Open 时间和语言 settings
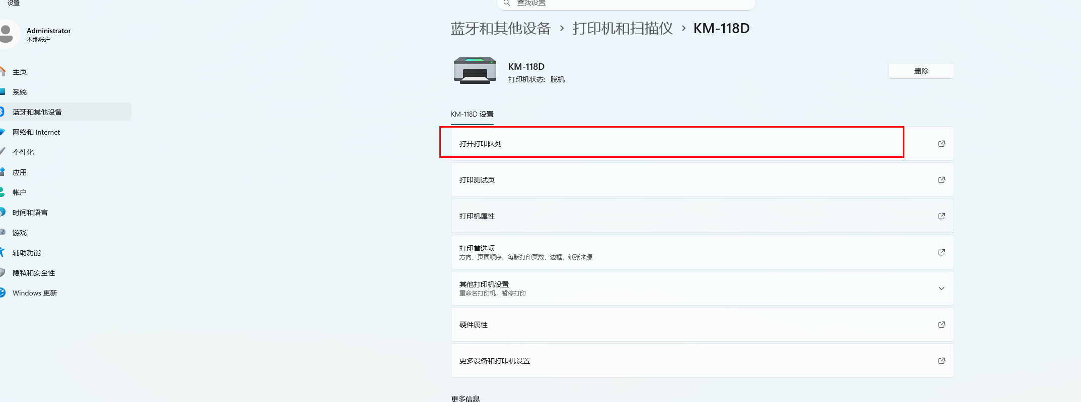 [x=65, y=213]
